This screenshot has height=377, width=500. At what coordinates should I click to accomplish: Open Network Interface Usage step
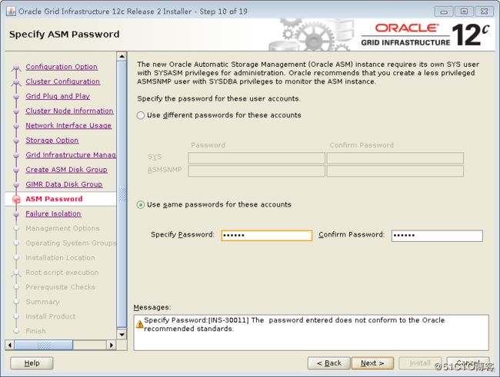tap(68, 125)
